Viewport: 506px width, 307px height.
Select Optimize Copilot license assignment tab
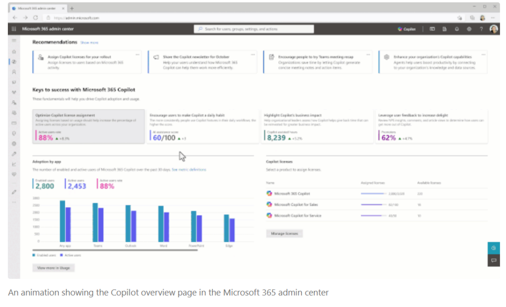[88, 127]
